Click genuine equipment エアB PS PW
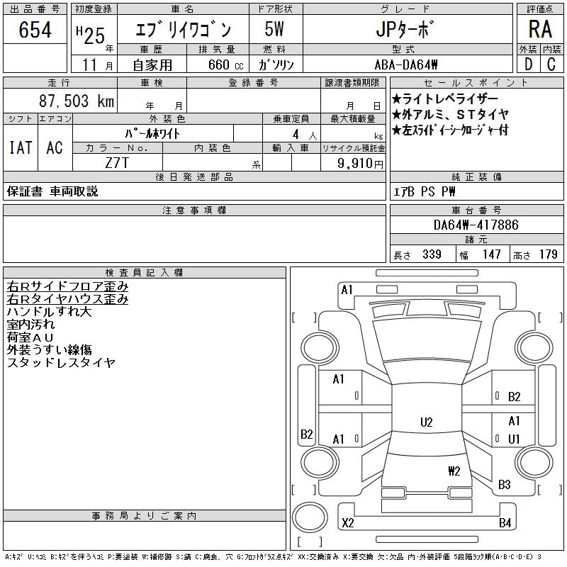567x567 pixels. point(424,191)
